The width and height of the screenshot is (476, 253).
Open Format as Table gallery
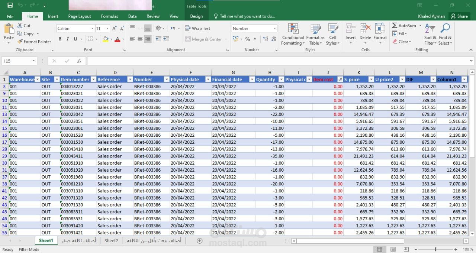click(315, 34)
